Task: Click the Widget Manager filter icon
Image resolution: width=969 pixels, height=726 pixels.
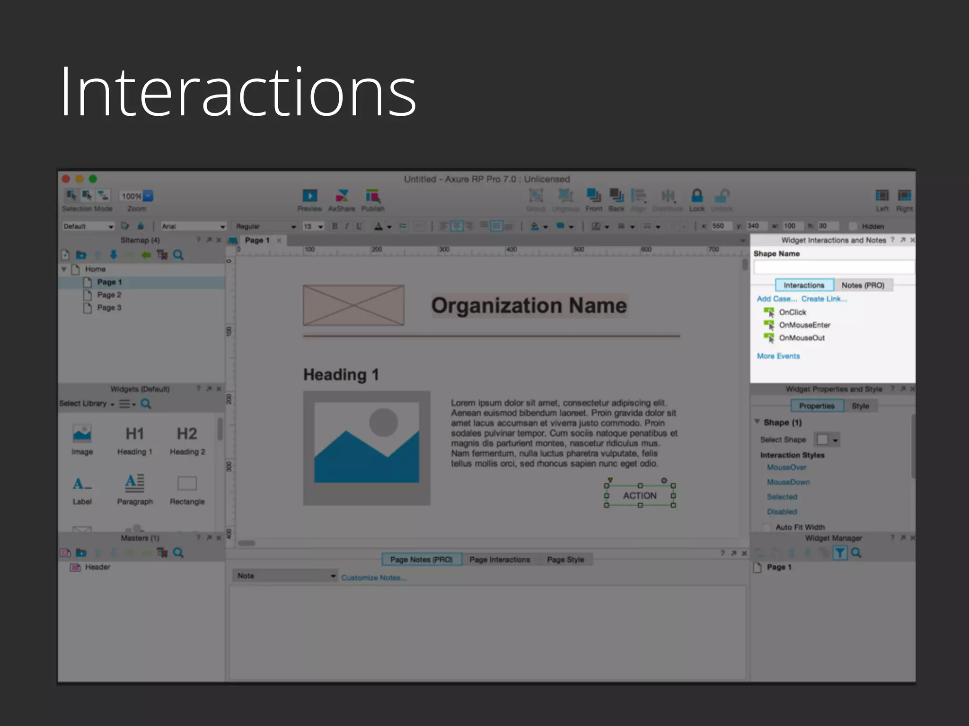Action: pyautogui.click(x=839, y=553)
